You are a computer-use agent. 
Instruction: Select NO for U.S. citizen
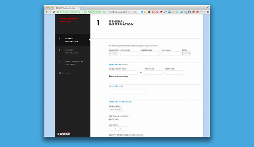(115, 119)
